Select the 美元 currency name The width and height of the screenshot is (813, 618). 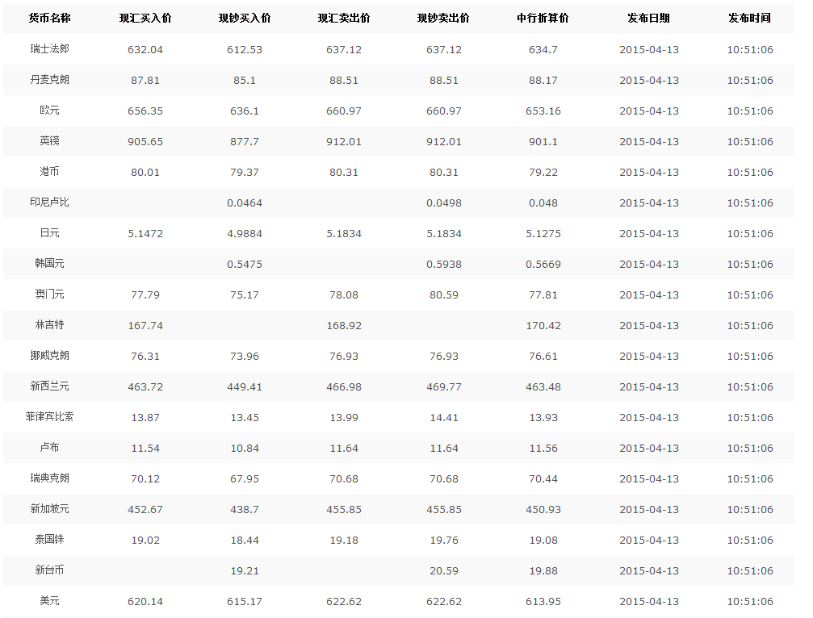pos(49,601)
